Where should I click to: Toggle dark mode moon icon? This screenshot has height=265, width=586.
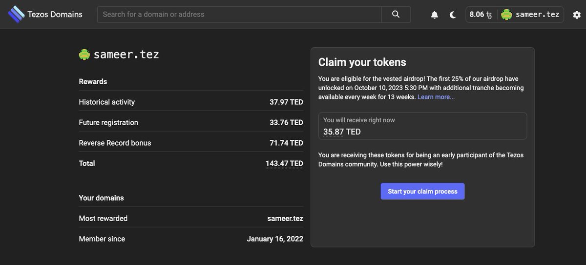tap(453, 15)
